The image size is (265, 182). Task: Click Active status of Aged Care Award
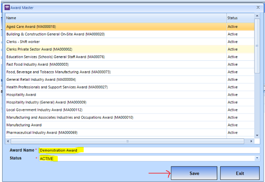pos(233,26)
